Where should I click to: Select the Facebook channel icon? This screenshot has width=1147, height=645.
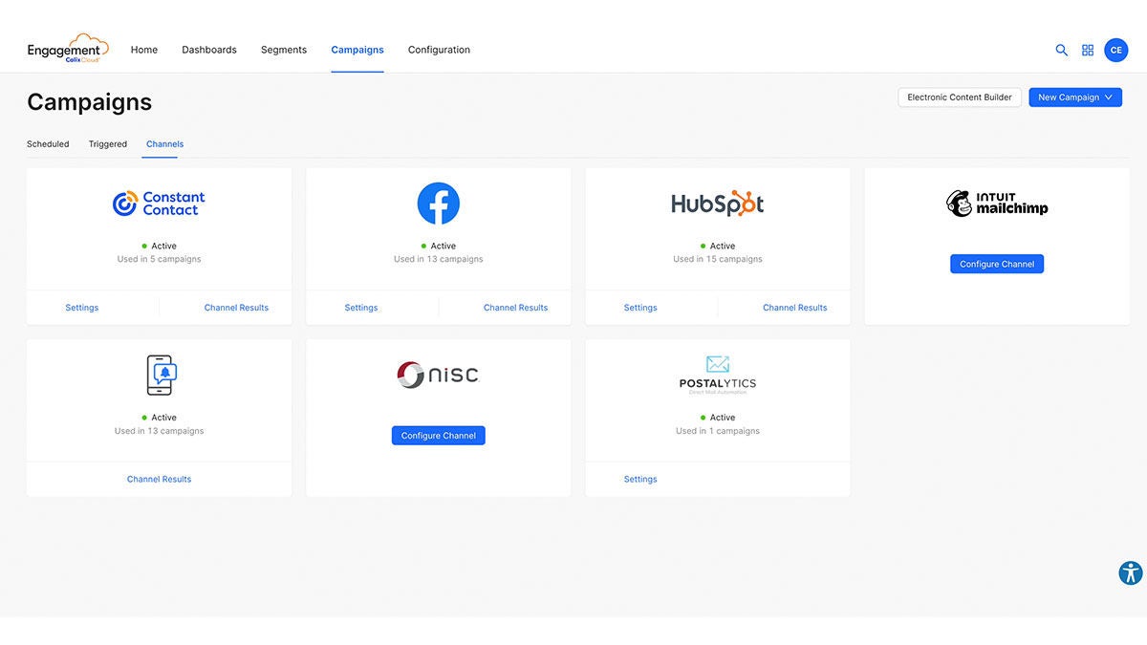[438, 203]
